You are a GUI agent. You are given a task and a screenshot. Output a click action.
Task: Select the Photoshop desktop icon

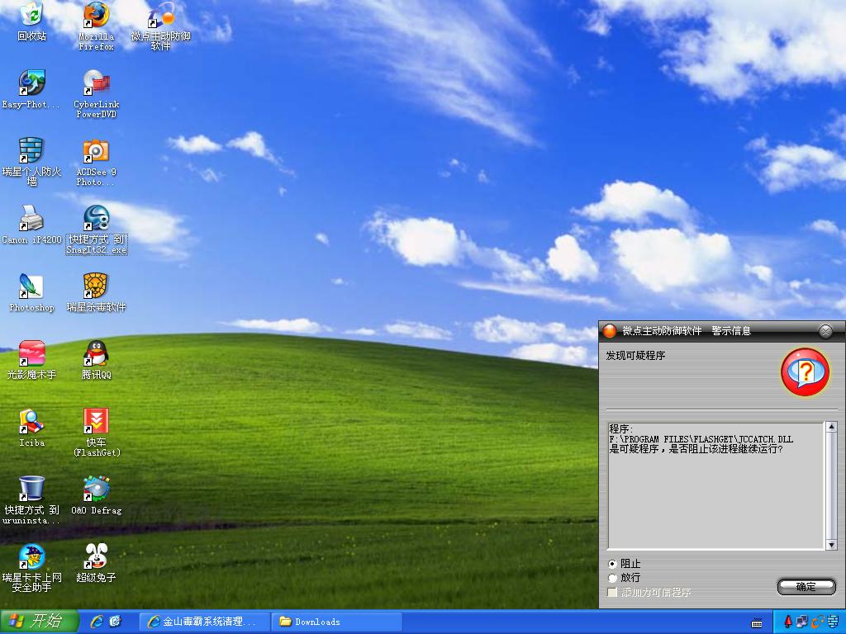coord(31,286)
